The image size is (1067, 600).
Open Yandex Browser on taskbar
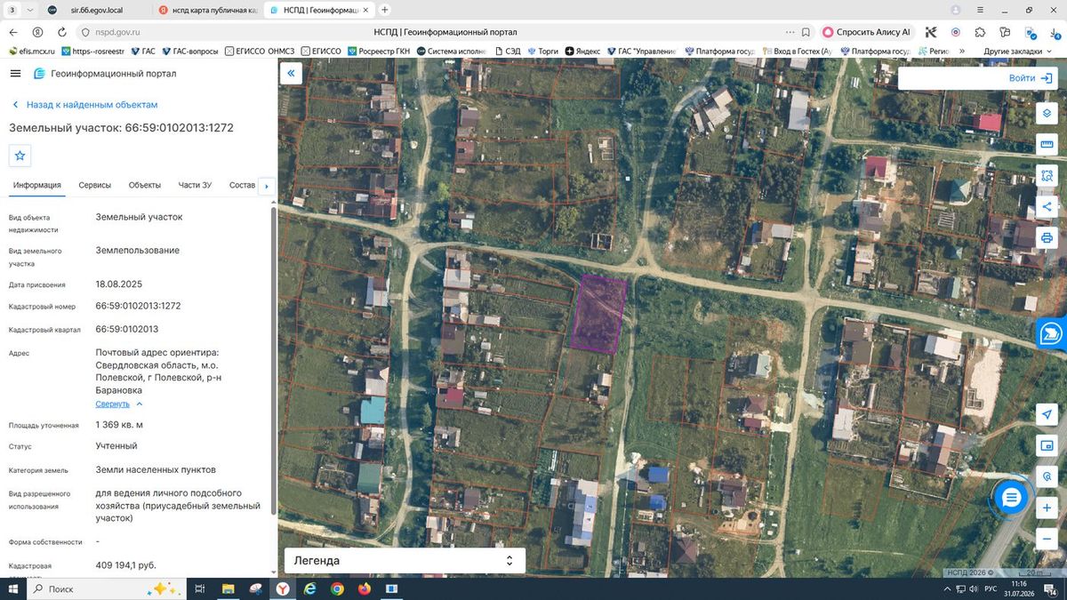282,588
